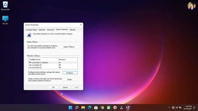This screenshot has height=111, width=198.
Task: Open the volume speaker icon in tray
Action: pyautogui.click(x=177, y=108)
